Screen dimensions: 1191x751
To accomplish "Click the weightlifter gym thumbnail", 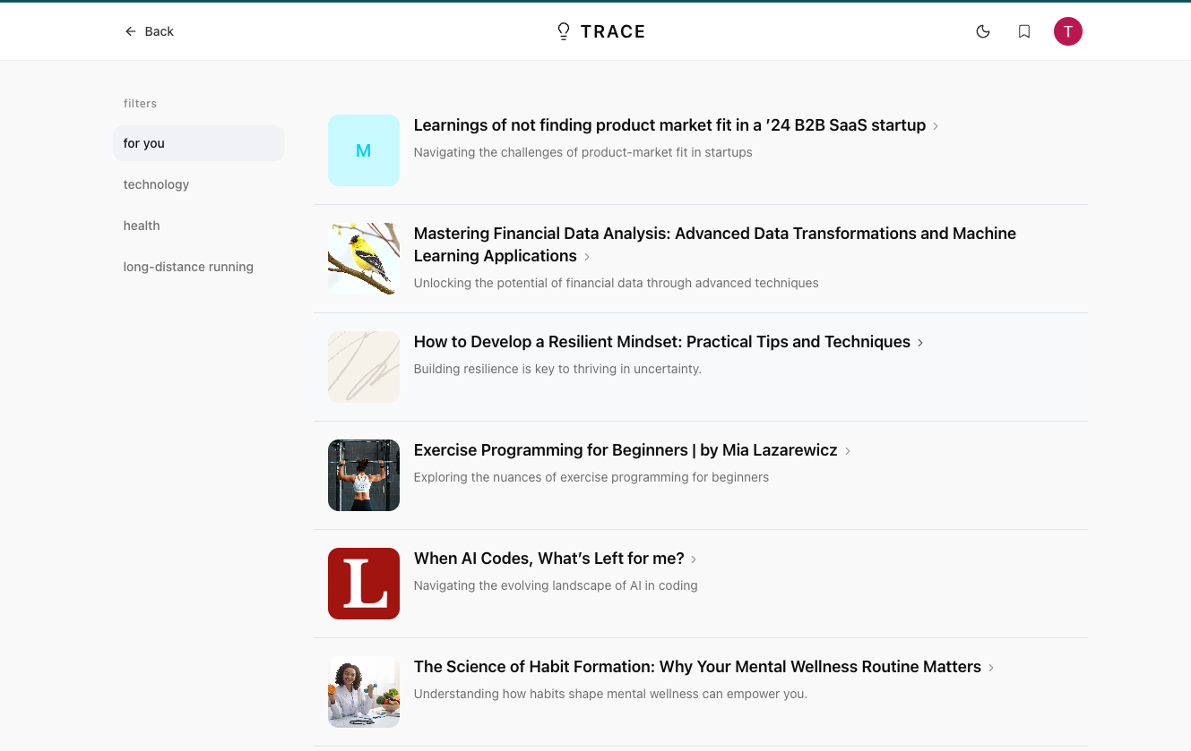I will click(364, 475).
